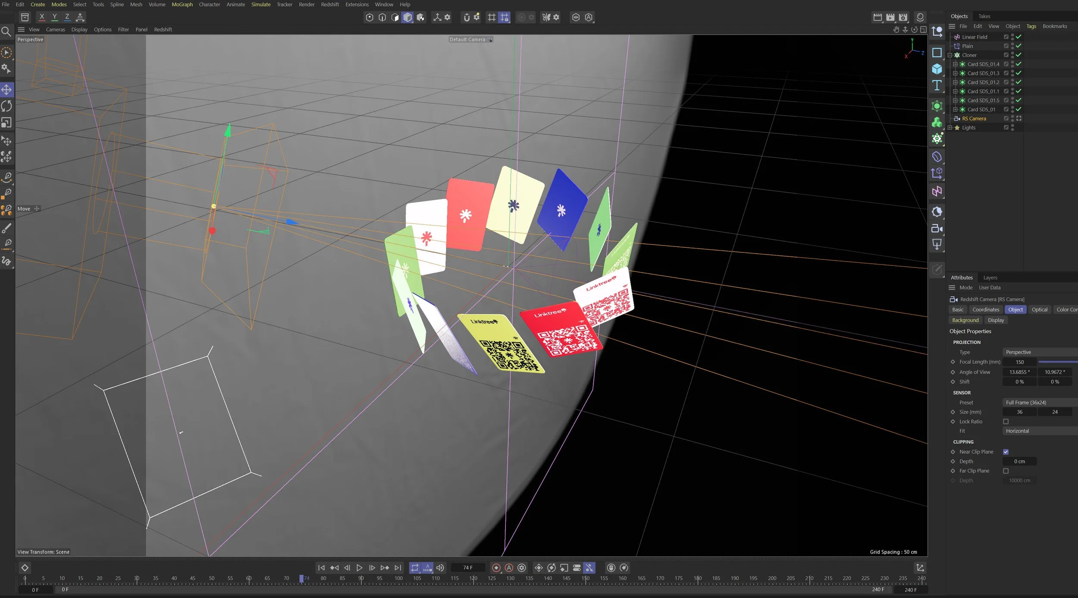Click the Search magnifier icon
The width and height of the screenshot is (1078, 598).
click(6, 31)
